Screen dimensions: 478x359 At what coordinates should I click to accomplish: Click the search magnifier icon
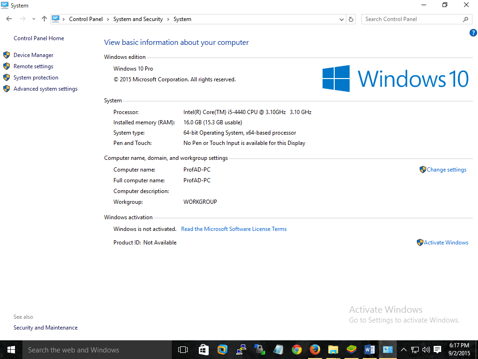465,19
